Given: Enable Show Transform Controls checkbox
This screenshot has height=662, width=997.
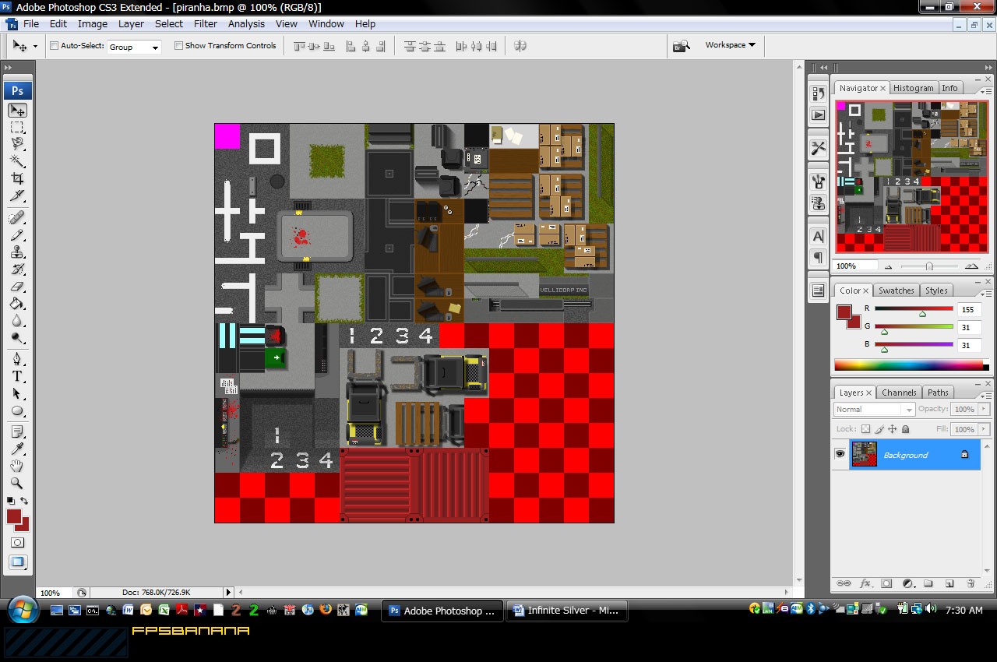Looking at the screenshot, I should tap(178, 46).
